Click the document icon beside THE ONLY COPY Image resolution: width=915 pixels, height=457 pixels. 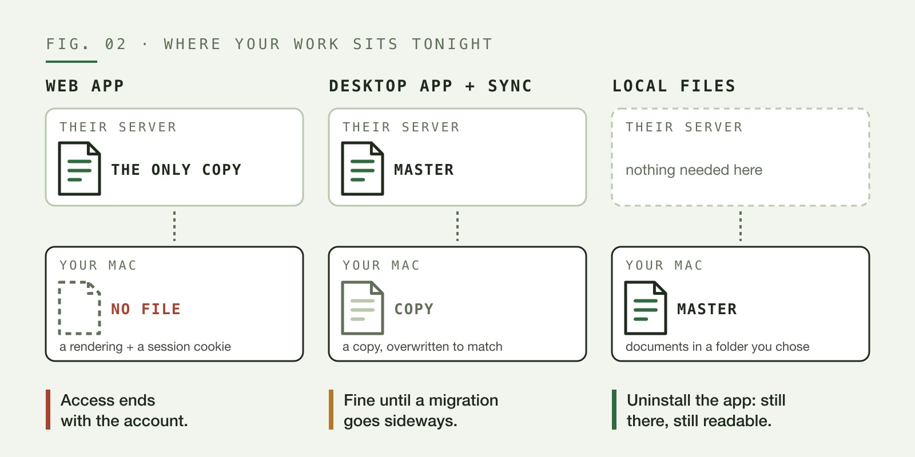79,169
